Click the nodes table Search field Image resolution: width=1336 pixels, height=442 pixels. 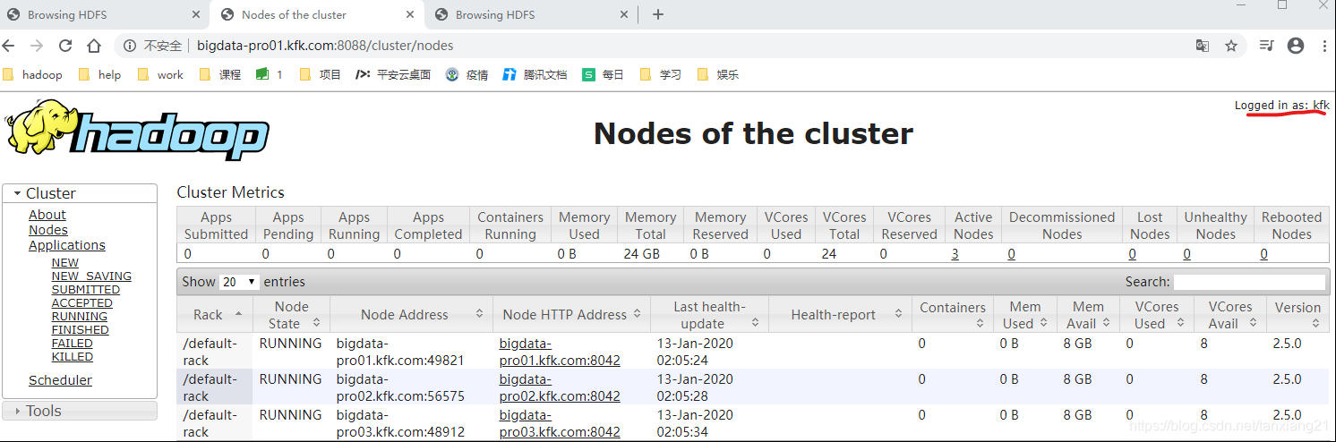(x=1249, y=282)
